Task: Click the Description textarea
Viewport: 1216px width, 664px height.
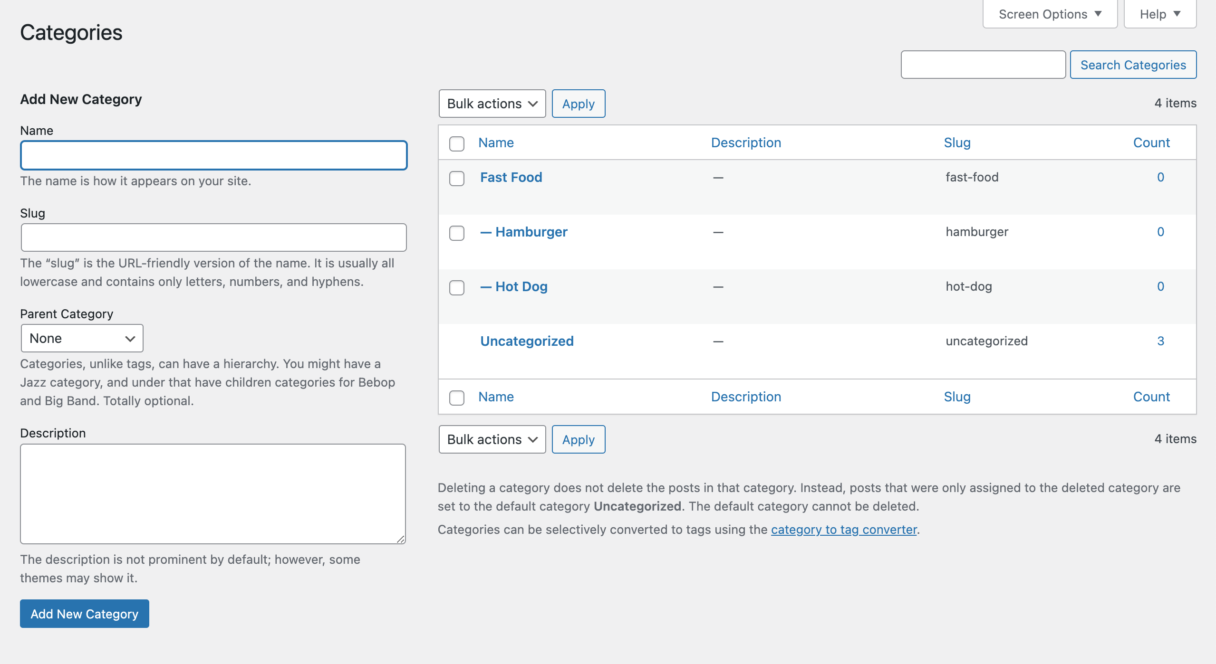Action: coord(212,493)
